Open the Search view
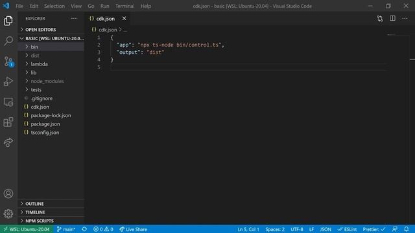The height and width of the screenshot is (233, 415). click(x=8, y=41)
